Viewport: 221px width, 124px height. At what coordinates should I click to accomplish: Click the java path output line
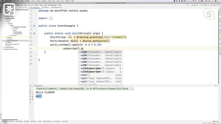(85, 89)
